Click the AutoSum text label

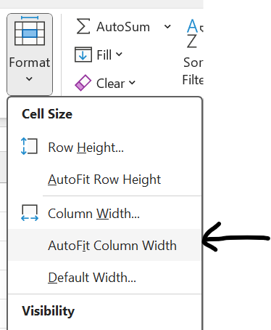click(x=123, y=27)
